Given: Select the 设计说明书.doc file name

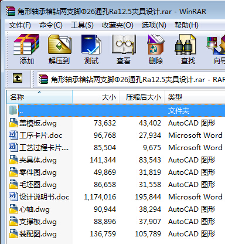Looking at the screenshot, I should pos(44,197).
